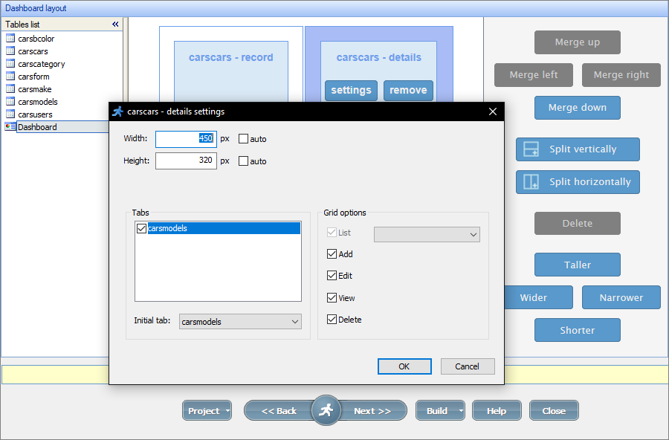Select the carsmake table icon
Screen dimensions: 669x440
point(12,88)
